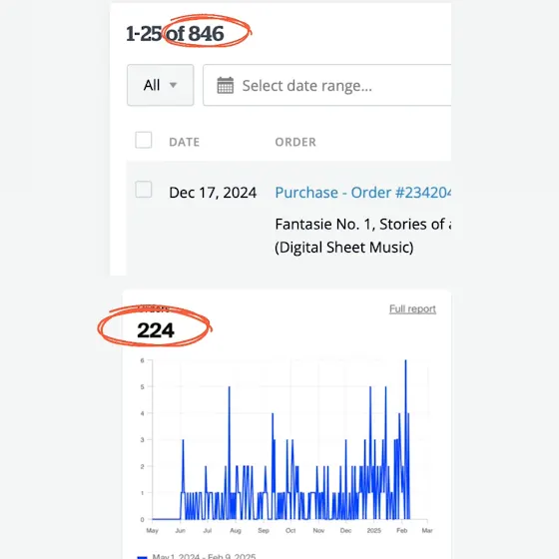Open the All filter dropdown
559x559 pixels.
click(161, 85)
